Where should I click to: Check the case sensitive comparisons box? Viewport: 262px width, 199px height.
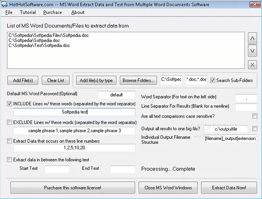click(255, 116)
